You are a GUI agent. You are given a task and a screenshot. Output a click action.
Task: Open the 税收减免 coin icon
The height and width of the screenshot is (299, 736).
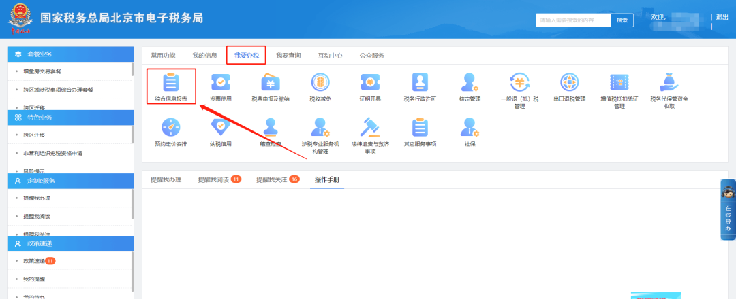(x=320, y=82)
